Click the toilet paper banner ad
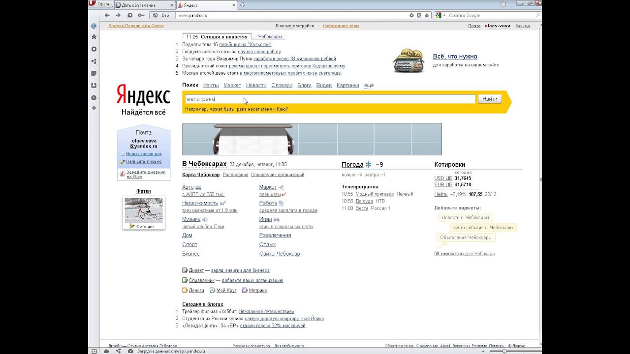 [312, 139]
